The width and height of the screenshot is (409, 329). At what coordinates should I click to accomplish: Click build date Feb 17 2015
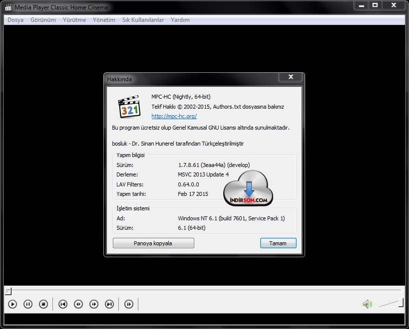193,194
